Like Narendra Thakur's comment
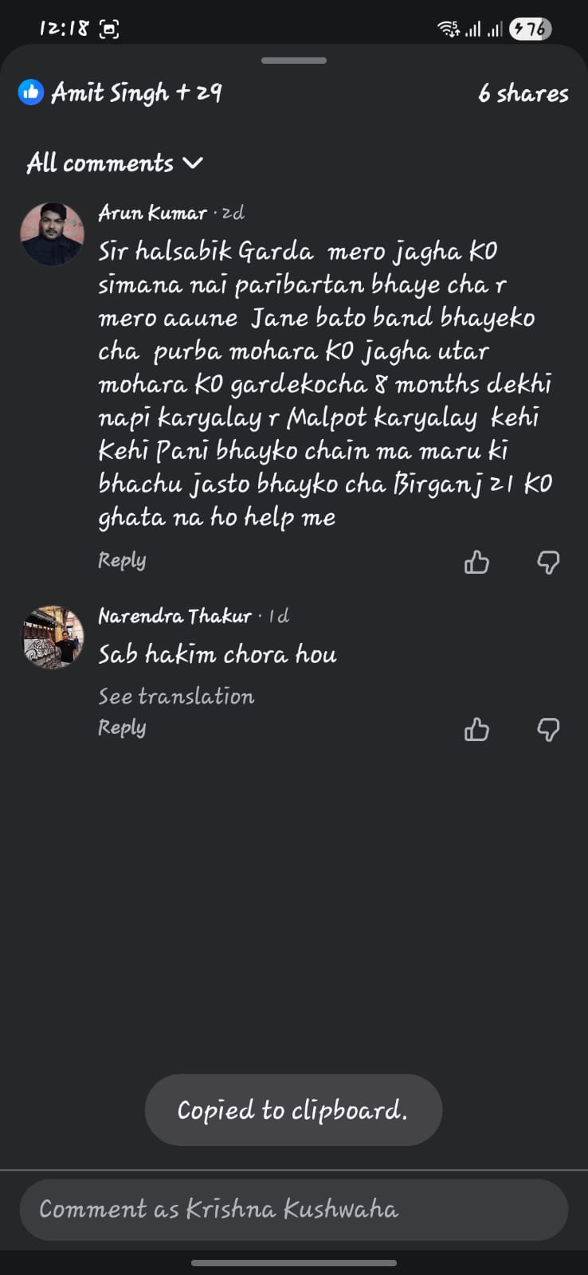The width and height of the screenshot is (588, 1275). click(476, 729)
